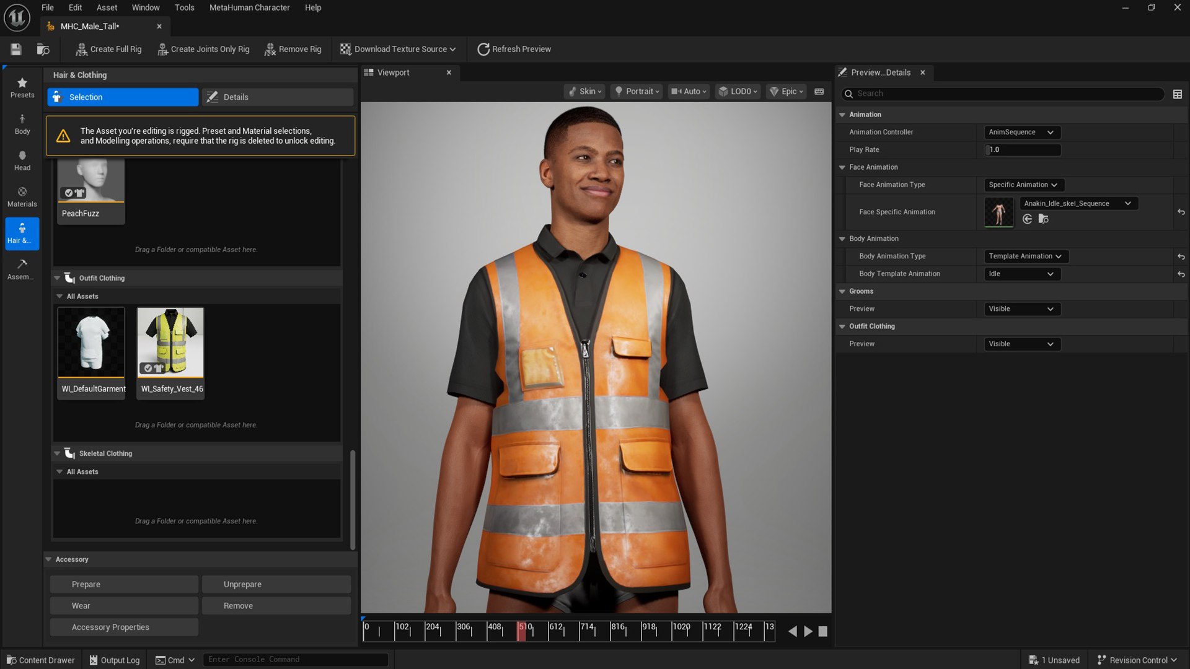Open the details panel settings grid icon

(1177, 94)
